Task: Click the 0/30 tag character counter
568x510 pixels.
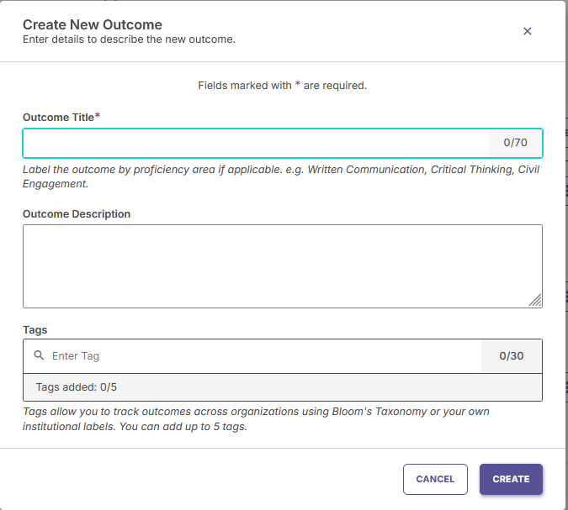Action: coord(511,356)
